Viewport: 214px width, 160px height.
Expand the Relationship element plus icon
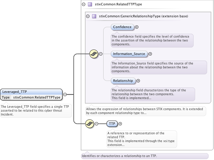point(138,81)
